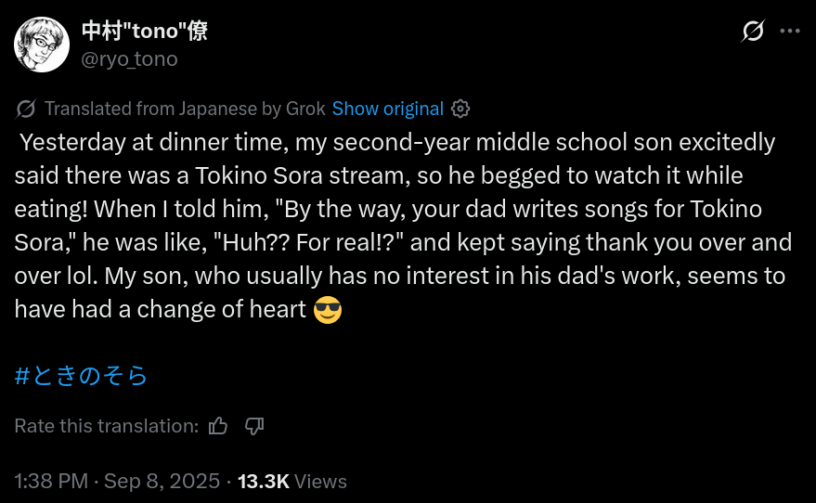Click the quoted phrase 'Huh?? For real!?'
The height and width of the screenshot is (503, 816).
click(x=317, y=243)
